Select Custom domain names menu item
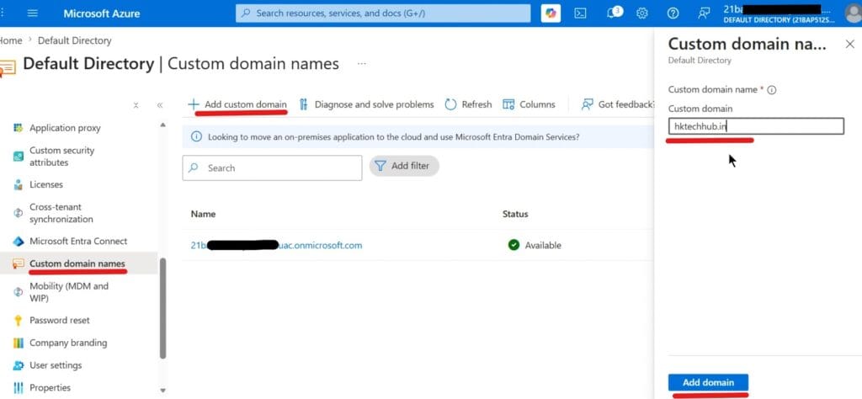Viewport: 862px width, 399px height. (x=77, y=263)
